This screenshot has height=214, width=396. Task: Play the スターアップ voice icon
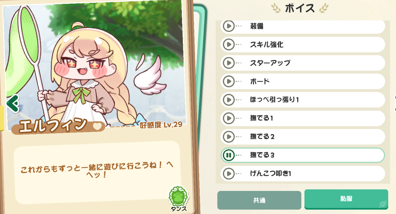click(x=229, y=63)
